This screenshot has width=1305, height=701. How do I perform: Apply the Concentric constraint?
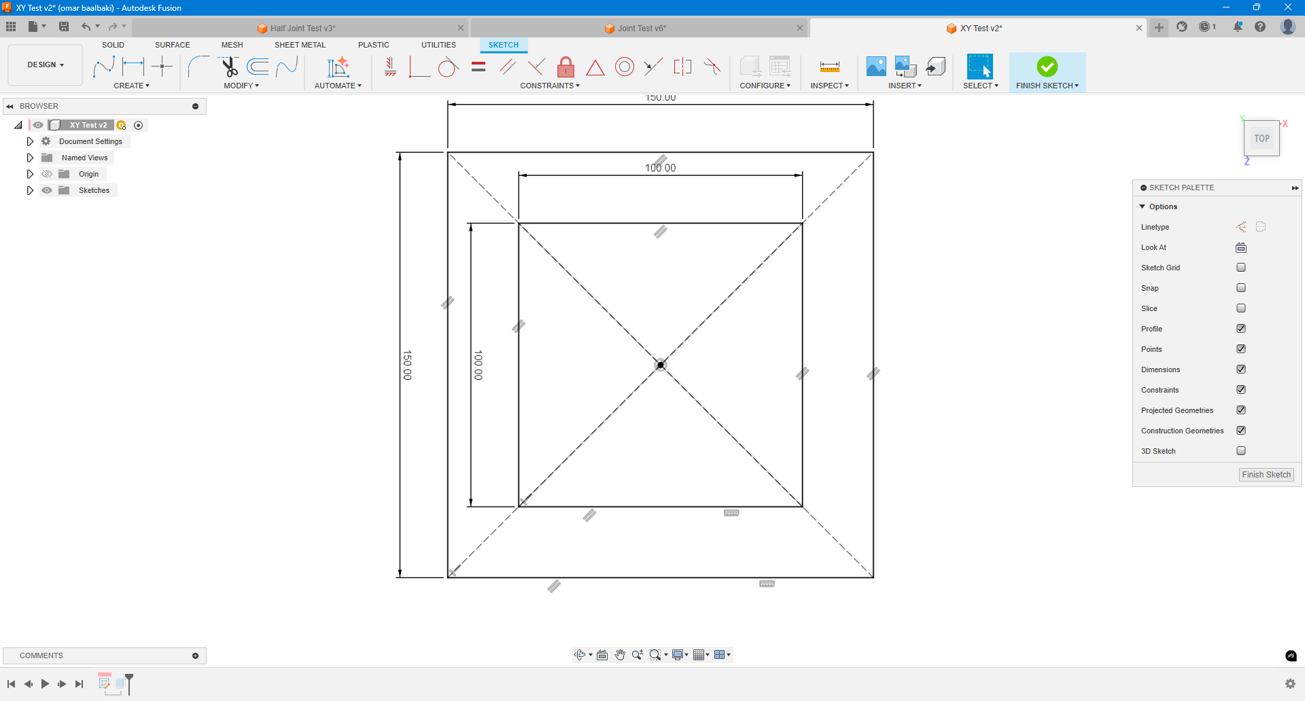point(625,67)
